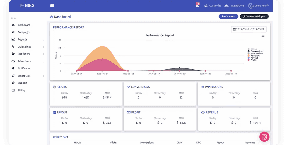Click Profit MTD value $ 68.5
Viewport: 287px width, 145px height.
(181, 123)
